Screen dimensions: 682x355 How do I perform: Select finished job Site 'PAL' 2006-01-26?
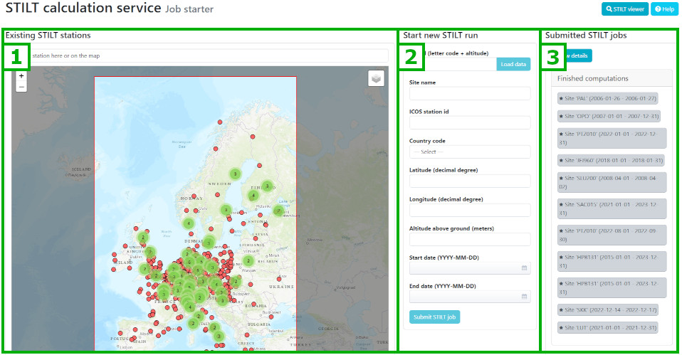608,98
